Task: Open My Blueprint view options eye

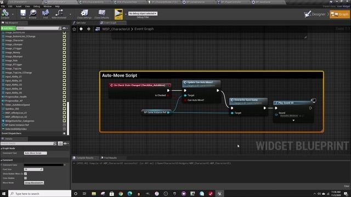Action: [65, 28]
